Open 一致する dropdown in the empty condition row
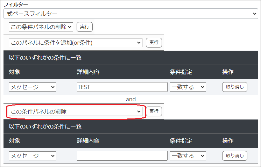Screen dimensions: 261x167 click(188, 155)
